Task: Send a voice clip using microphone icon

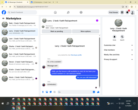Action: click(43, 92)
